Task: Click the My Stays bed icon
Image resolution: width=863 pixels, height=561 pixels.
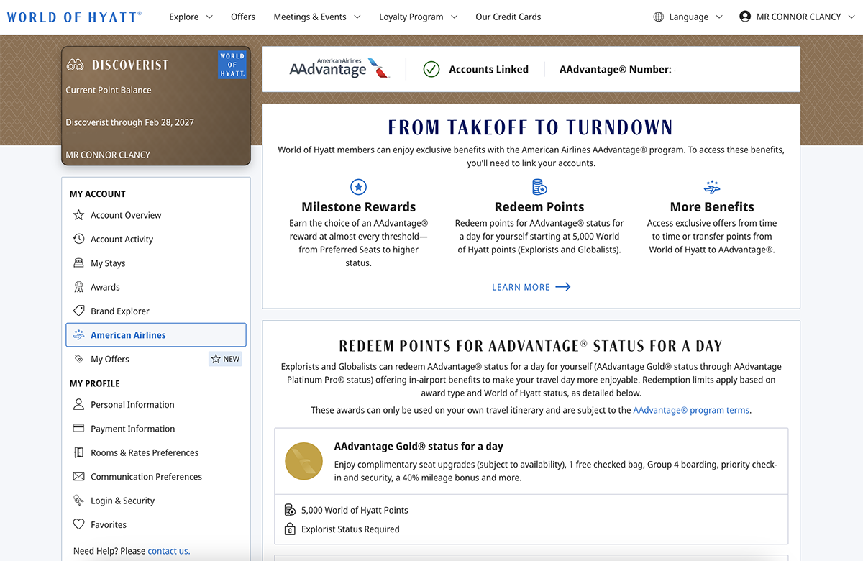Action: 79,263
